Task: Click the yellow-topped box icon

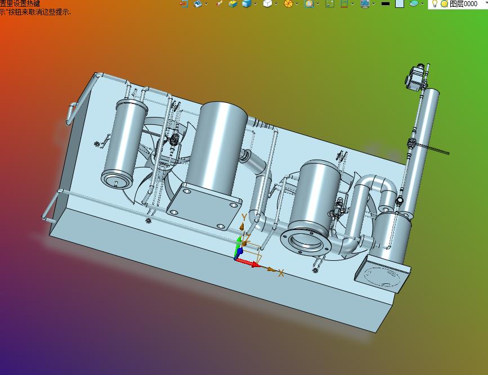Action: (x=233, y=4)
